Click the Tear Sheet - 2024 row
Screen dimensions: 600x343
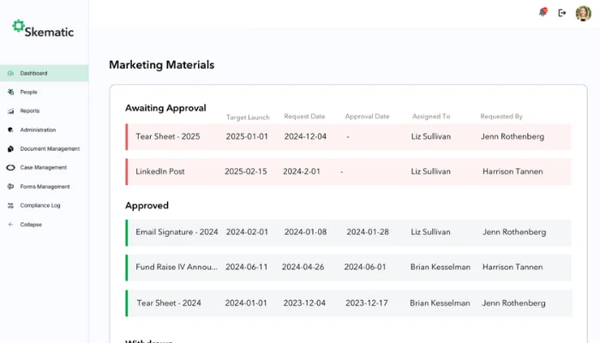[x=169, y=303]
